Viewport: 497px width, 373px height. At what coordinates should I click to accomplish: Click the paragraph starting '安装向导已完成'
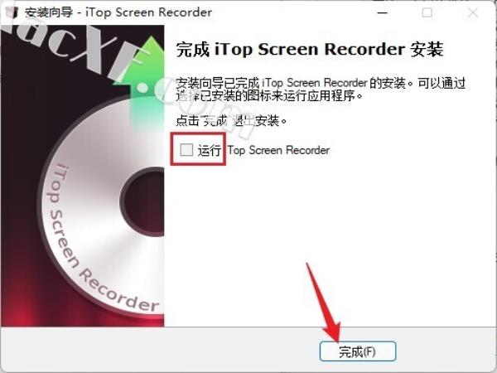(321, 90)
